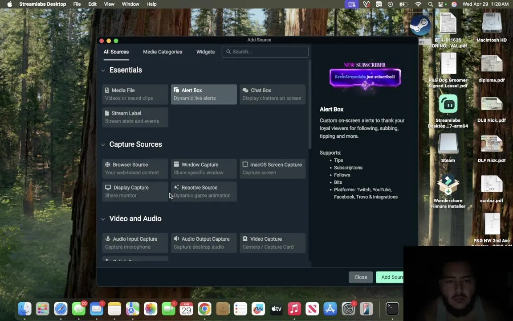Select the Stream Label source icon
Viewport: 513px width, 321px height.
click(x=107, y=113)
